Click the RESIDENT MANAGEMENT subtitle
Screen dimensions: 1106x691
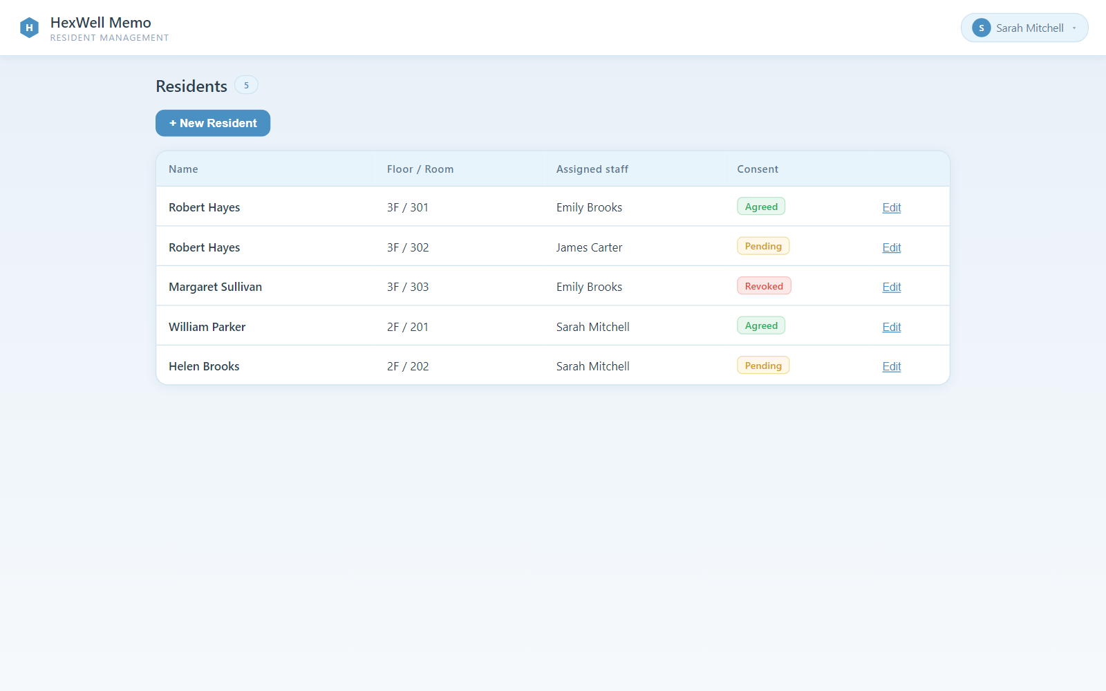pos(110,38)
